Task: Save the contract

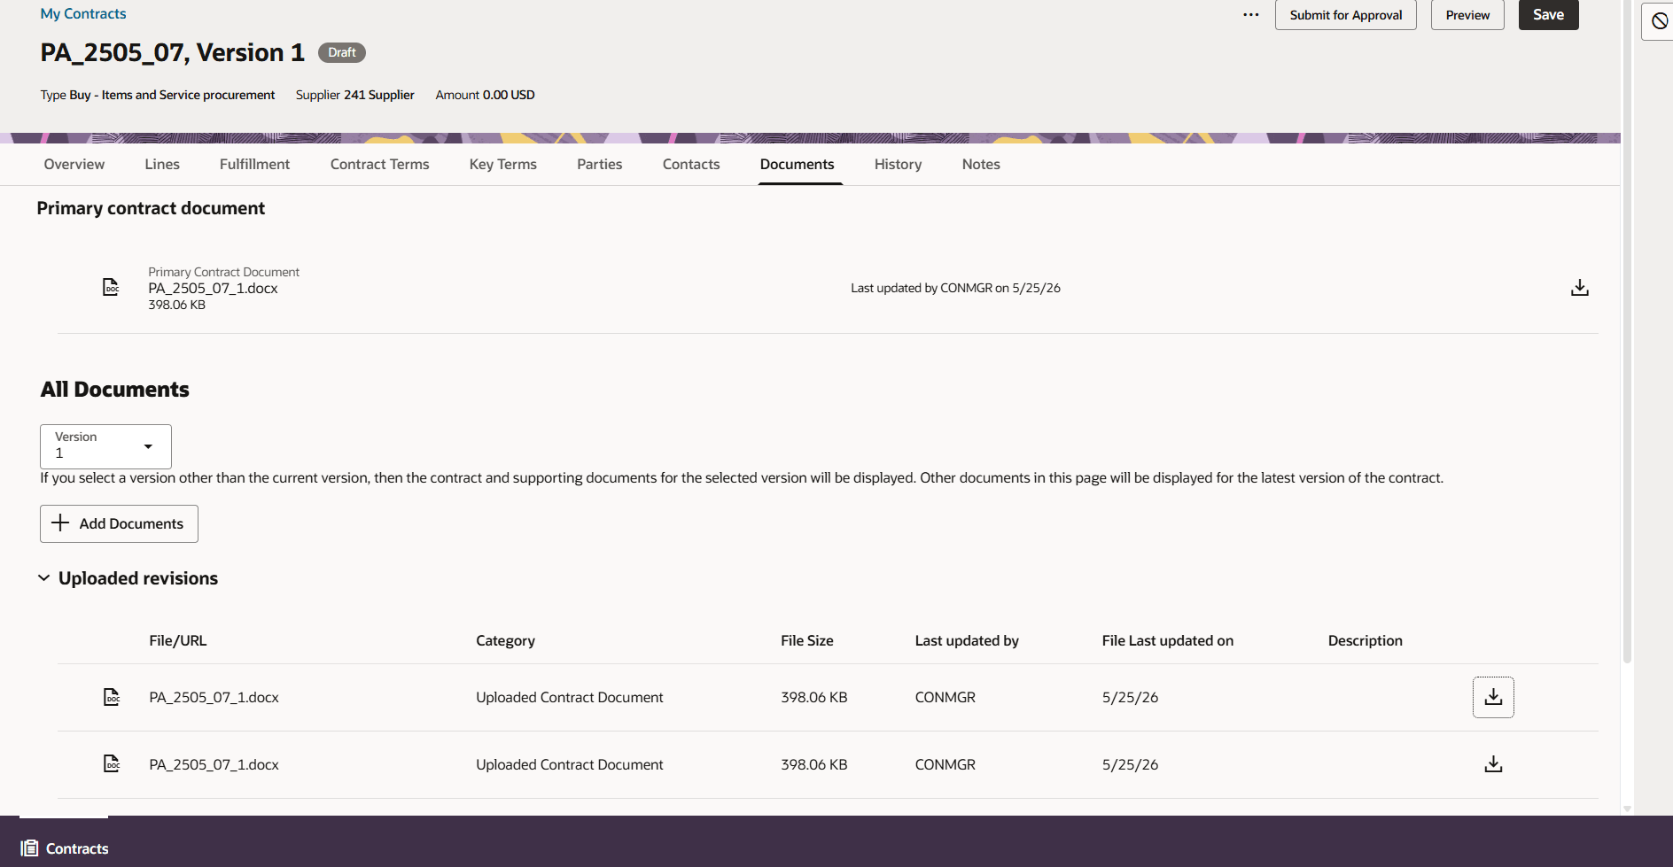Action: coord(1548,15)
